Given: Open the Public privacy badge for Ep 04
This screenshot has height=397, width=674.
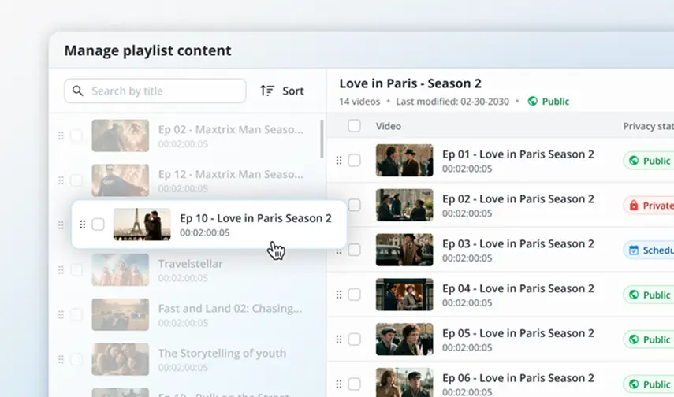Looking at the screenshot, I should click(649, 295).
